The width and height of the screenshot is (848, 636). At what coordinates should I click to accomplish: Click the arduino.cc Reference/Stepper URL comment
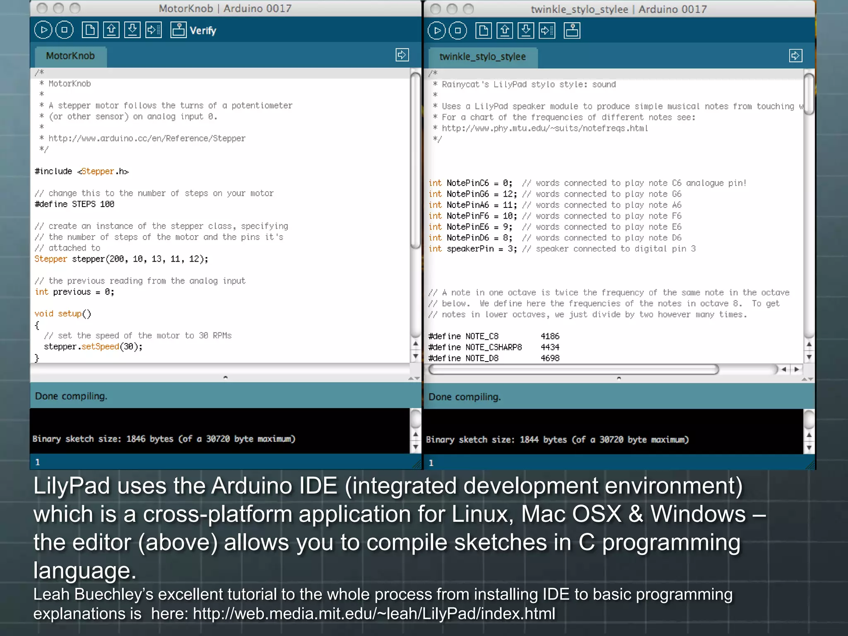tap(147, 138)
